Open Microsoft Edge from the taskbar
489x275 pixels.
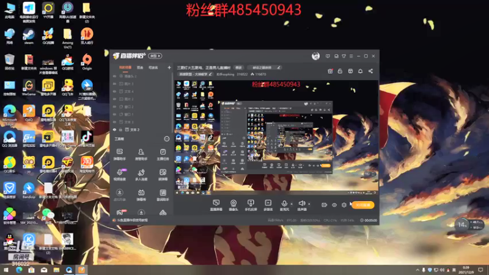19,269
